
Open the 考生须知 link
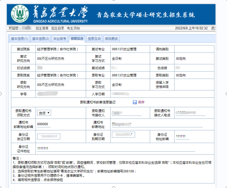(x=73, y=28)
